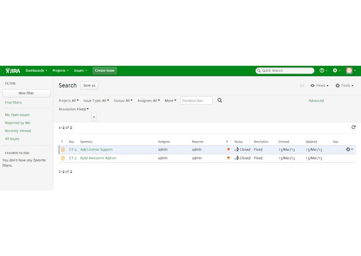Screen dimensions: 361x256
Task: Open the Tools dropdown
Action: [344, 86]
